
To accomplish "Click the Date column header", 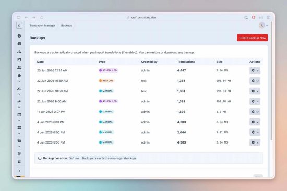I will pyautogui.click(x=40, y=62).
